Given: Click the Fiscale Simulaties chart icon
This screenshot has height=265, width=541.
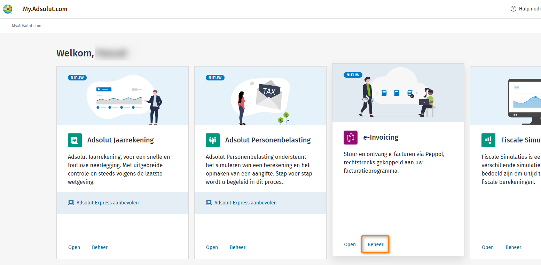Looking at the screenshot, I should click(x=488, y=140).
